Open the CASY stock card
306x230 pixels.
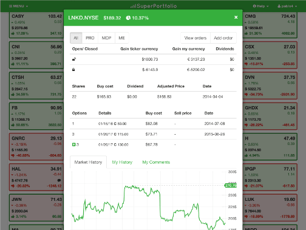tap(36, 25)
